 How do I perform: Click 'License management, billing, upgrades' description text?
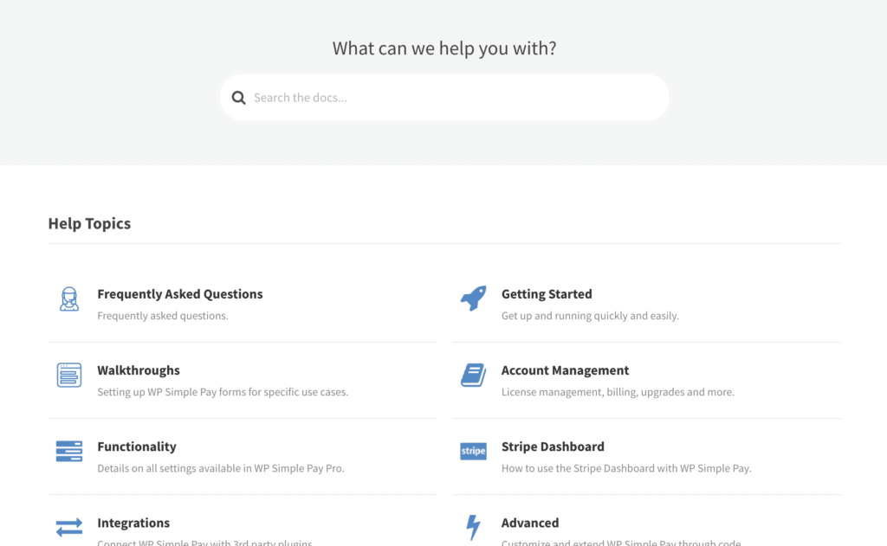click(618, 392)
